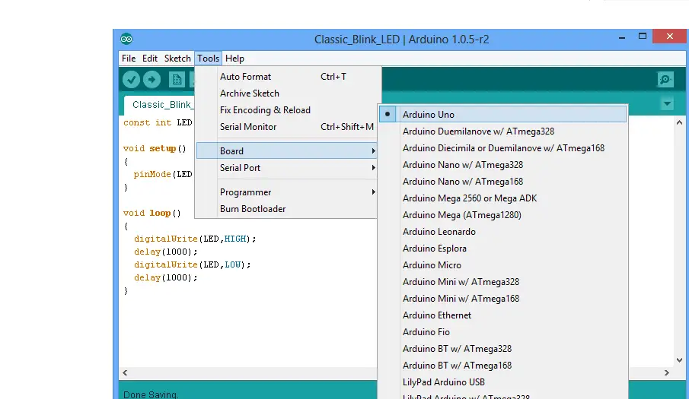Click the Upload arrow toolbar icon
Screen dimensions: 689x399
tap(152, 79)
